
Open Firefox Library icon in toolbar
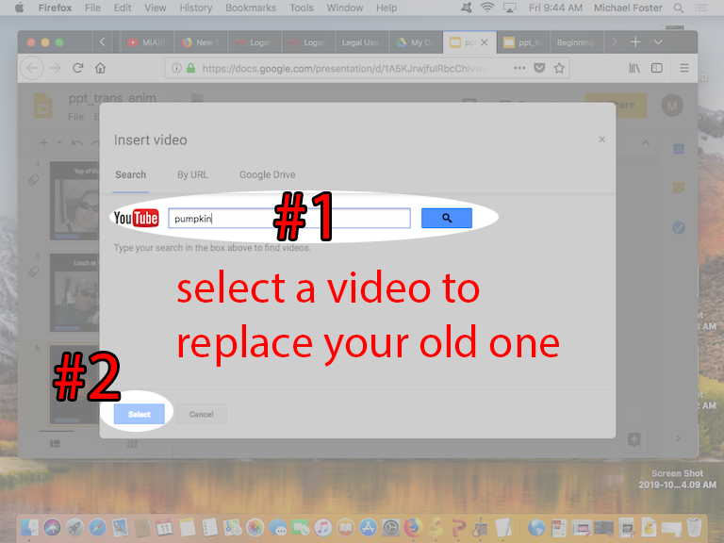point(634,68)
